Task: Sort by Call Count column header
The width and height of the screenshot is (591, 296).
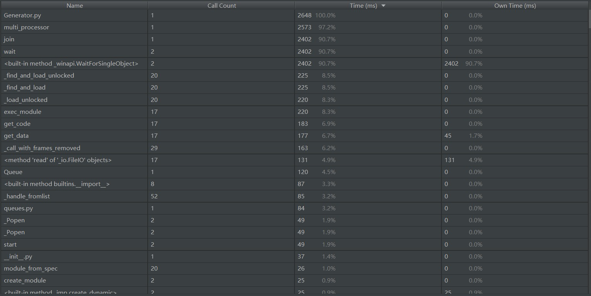Action: (221, 5)
